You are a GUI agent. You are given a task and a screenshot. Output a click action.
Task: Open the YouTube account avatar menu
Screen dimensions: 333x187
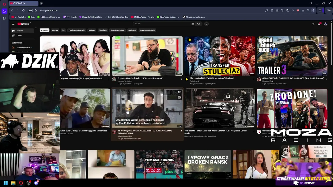[x=325, y=24]
